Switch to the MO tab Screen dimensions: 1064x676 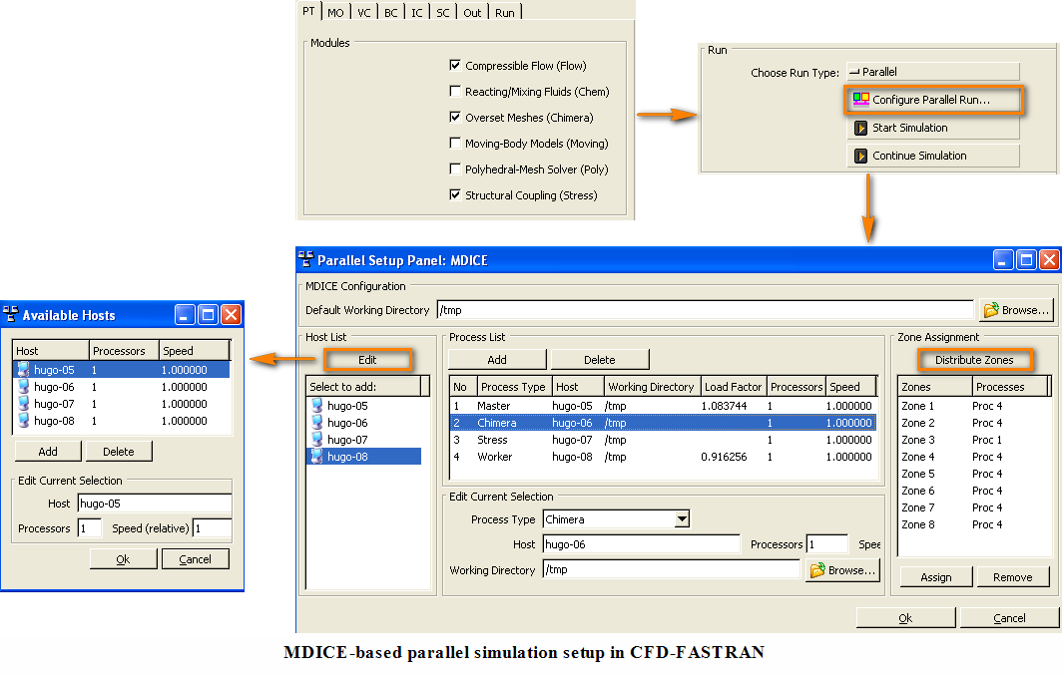tap(336, 12)
